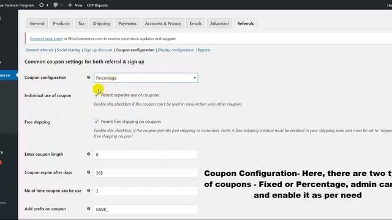Click help icon beside Coupon expire after days
The width and height of the screenshot is (392, 220).
[88, 172]
